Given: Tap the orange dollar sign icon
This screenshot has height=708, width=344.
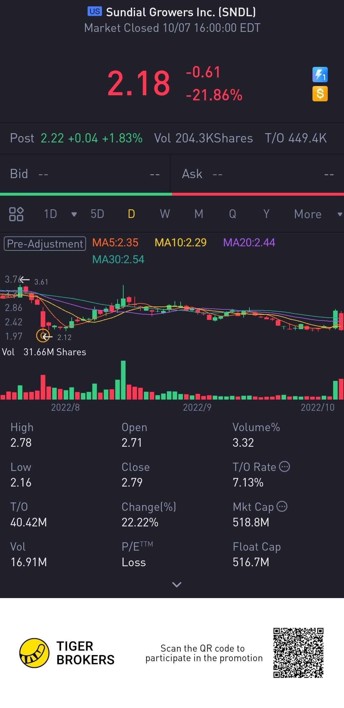Looking at the screenshot, I should (320, 94).
